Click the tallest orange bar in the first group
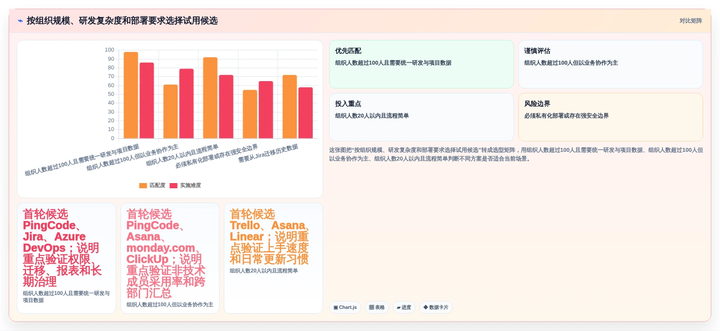Screen dimensions: 720x331 tap(131, 95)
